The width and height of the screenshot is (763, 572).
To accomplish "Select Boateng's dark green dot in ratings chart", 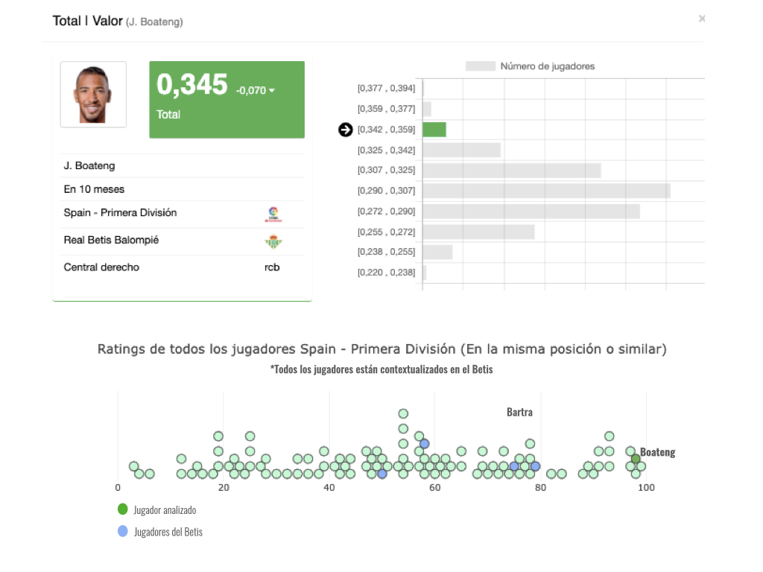I will 636,459.
